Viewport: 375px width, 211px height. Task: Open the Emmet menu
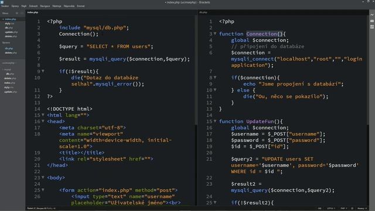click(x=81, y=6)
